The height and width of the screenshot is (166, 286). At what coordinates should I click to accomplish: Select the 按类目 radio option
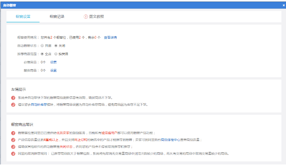56,54
